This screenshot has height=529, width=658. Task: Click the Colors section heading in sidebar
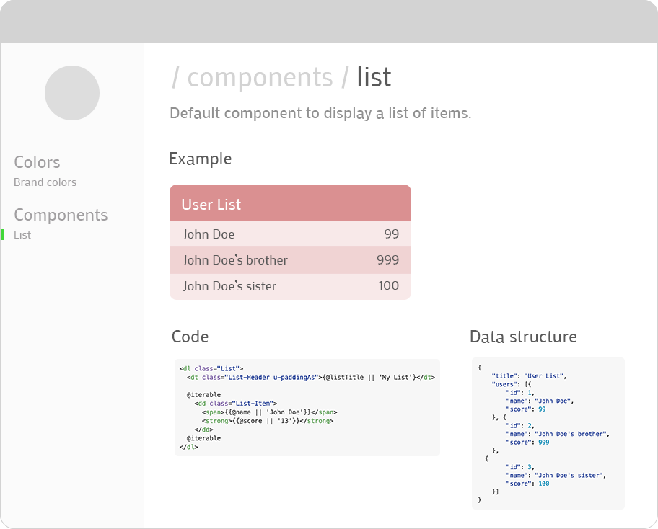coord(37,162)
